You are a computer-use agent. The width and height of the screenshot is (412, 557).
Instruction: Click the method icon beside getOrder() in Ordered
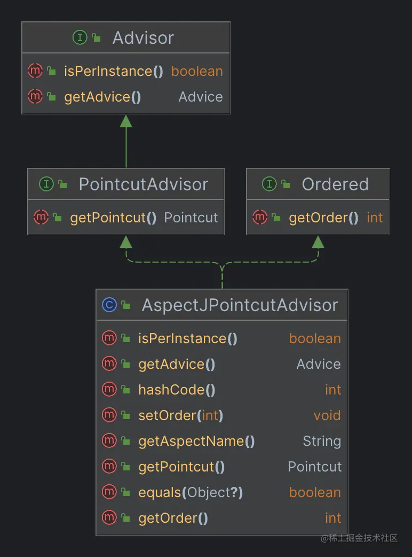(x=259, y=218)
